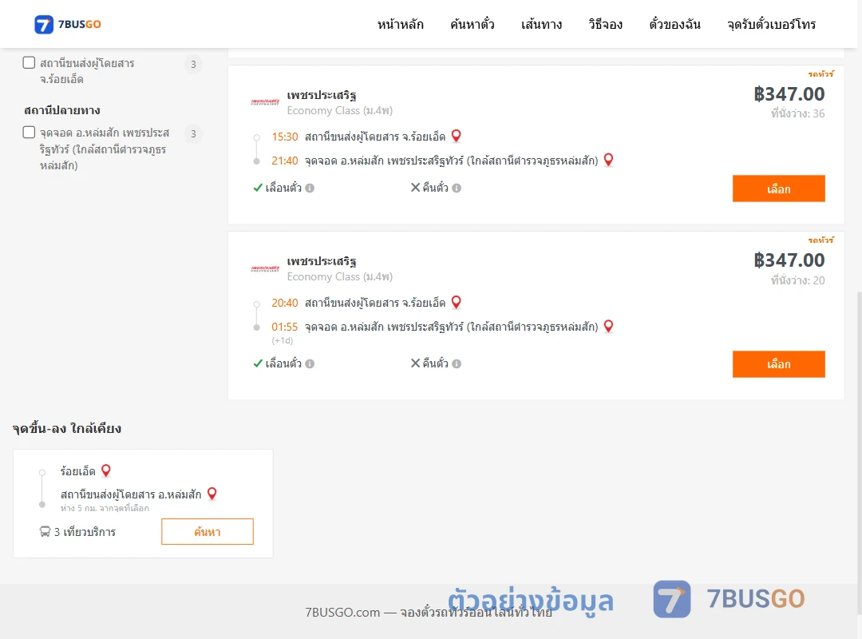
Task: Click the 15:30 departure time
Action: 285,137
